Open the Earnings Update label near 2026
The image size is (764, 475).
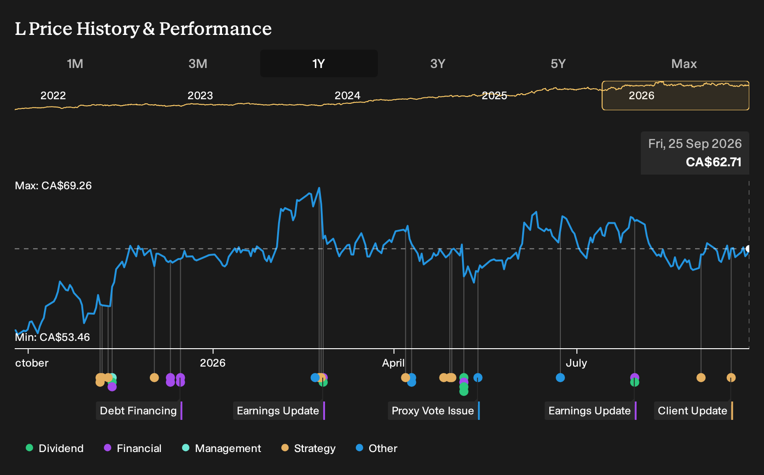pos(279,411)
